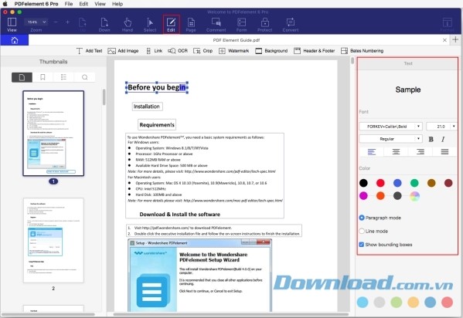Open Bates Numbering options
The image size is (463, 318).
(362, 51)
